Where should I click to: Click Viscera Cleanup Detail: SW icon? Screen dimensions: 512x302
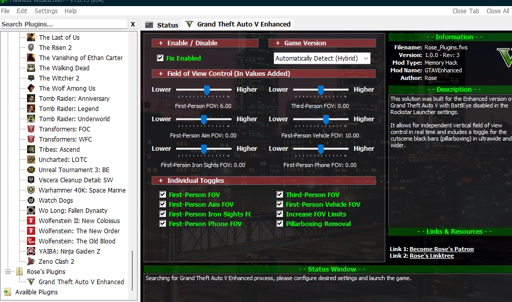tap(31, 180)
